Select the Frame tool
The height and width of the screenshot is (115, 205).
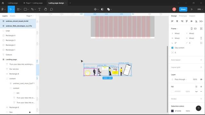click(x=18, y=9)
